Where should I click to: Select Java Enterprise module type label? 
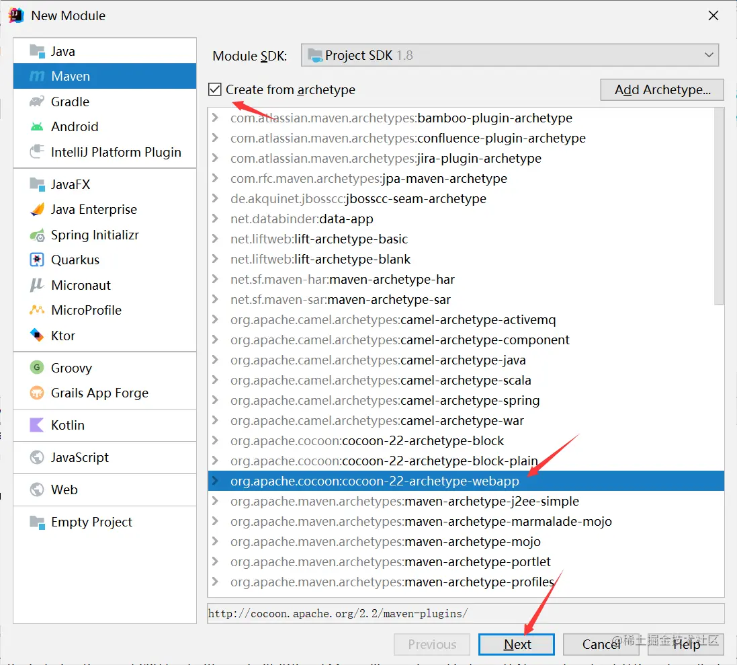click(94, 209)
